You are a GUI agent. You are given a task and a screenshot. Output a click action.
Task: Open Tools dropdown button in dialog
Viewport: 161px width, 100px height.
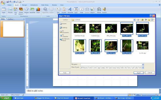[65, 73]
